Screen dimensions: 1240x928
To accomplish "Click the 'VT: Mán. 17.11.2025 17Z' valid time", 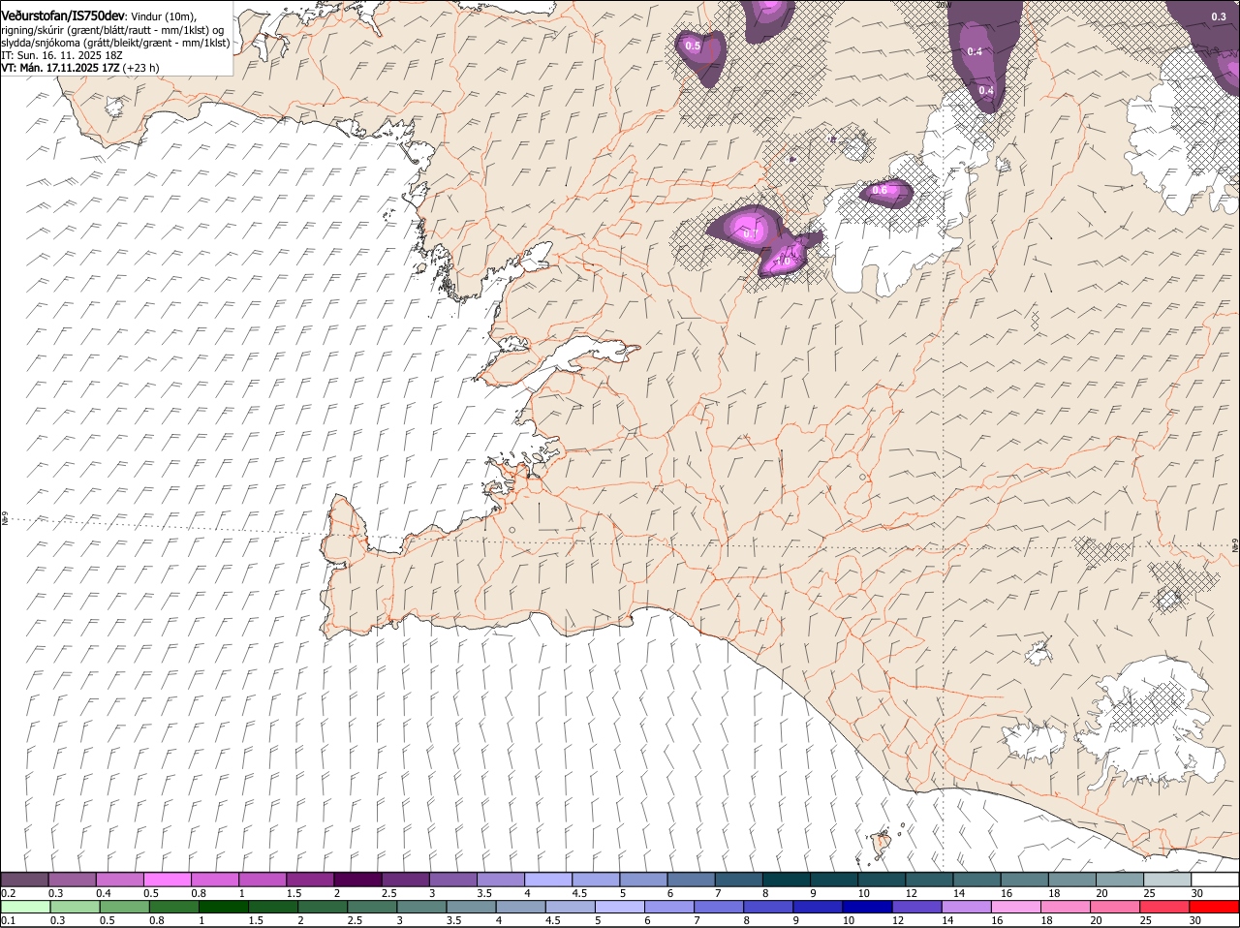I will [60, 68].
